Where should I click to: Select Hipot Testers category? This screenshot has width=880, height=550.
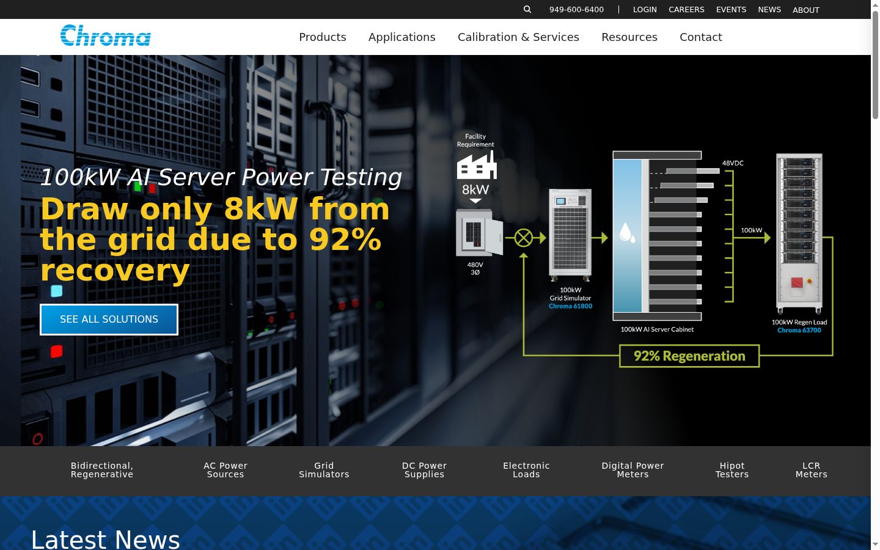(732, 470)
